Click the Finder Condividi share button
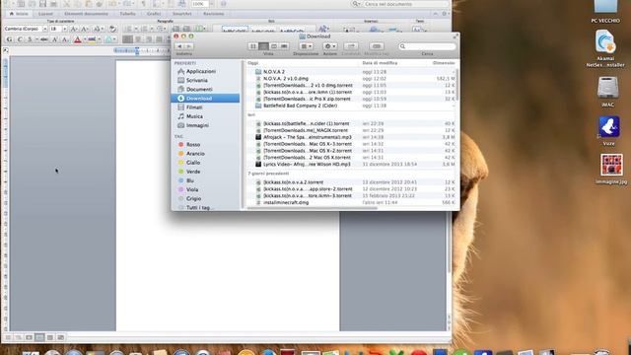 (x=351, y=46)
